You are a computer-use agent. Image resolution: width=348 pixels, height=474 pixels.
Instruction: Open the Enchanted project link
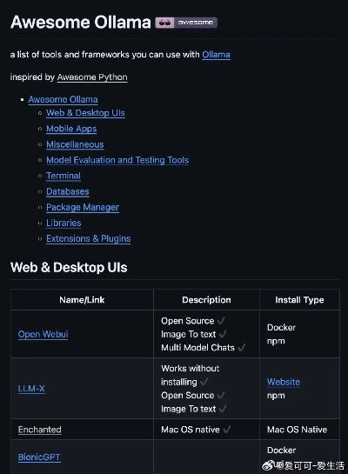point(40,430)
